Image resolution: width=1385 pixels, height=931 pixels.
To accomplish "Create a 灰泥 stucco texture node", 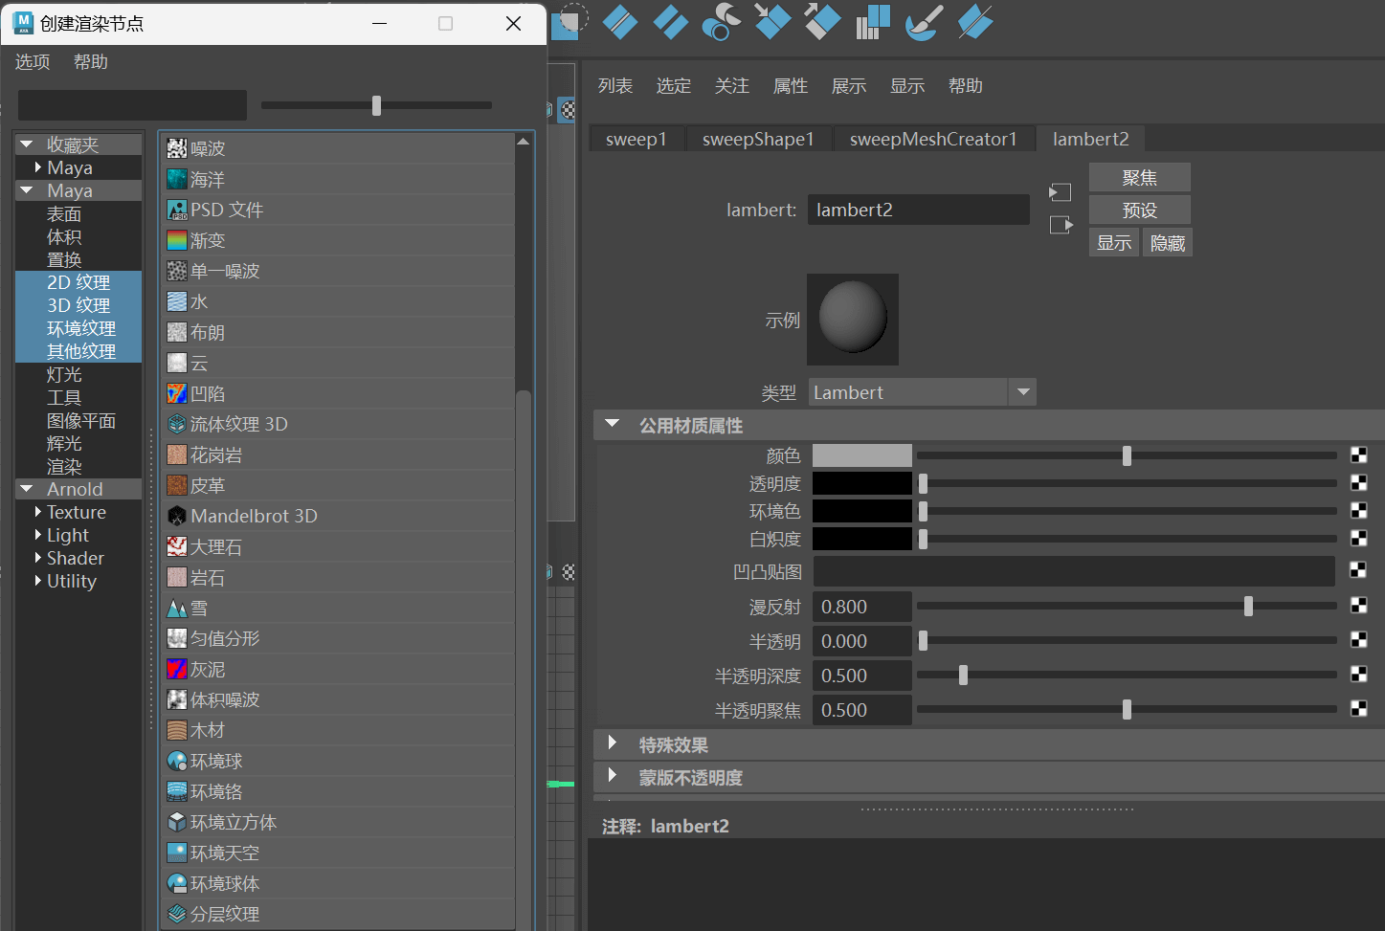I will coord(337,669).
